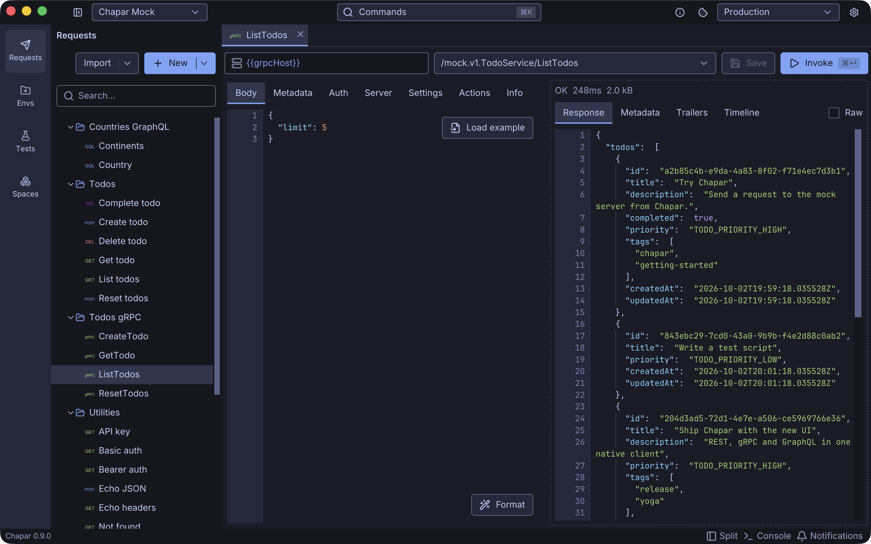Open the Settings request tab
The image size is (871, 544).
(x=425, y=93)
